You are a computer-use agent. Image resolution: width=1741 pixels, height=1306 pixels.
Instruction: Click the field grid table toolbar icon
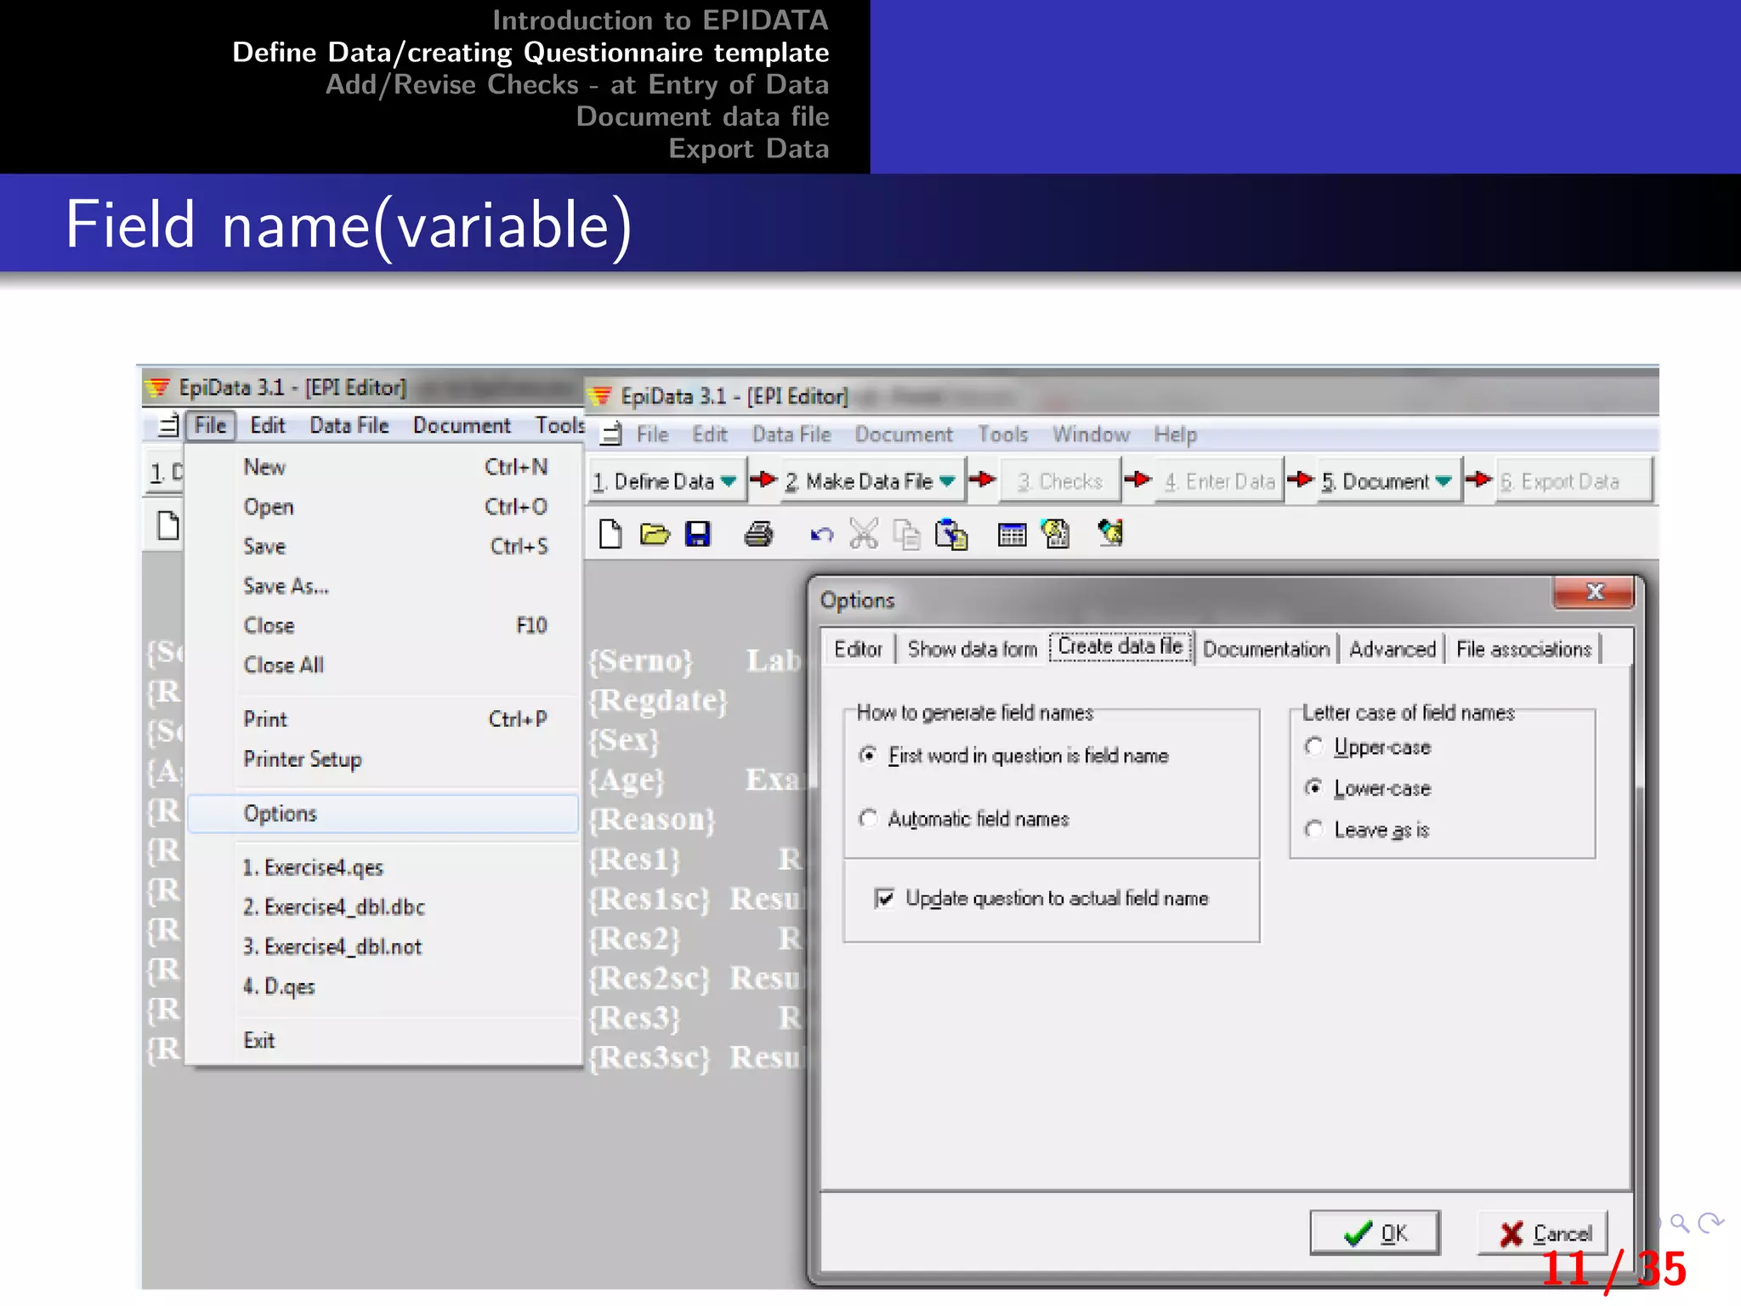pyautogui.click(x=1012, y=535)
